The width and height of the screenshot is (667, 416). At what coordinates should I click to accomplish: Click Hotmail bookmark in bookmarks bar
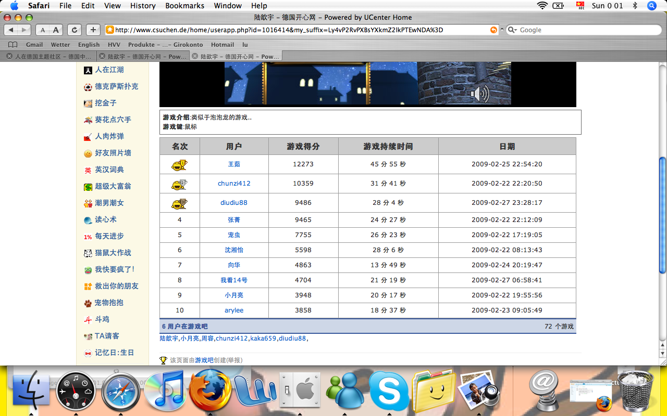(223, 45)
